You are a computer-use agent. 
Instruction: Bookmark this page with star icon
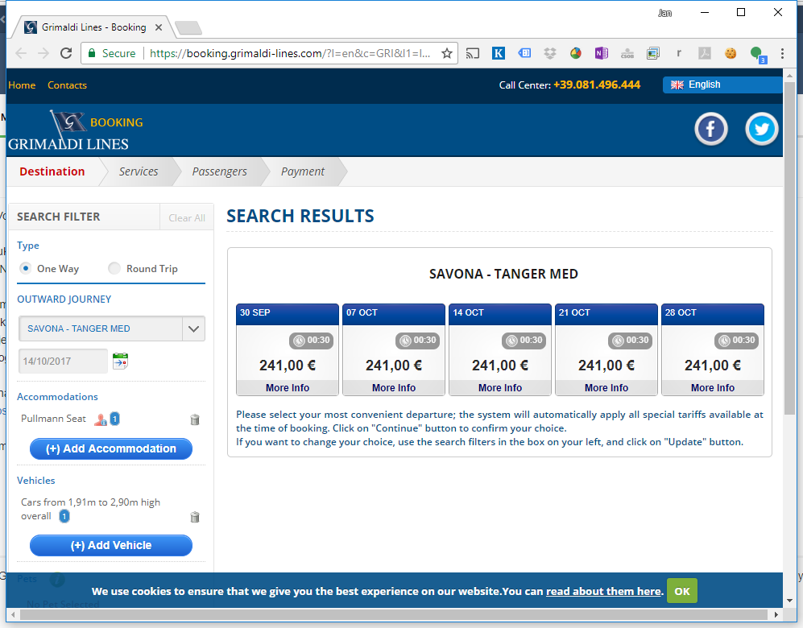coord(447,54)
